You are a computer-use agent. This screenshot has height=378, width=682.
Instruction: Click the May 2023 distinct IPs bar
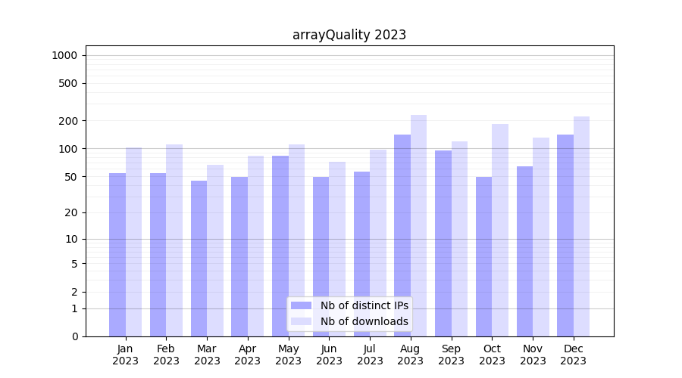coord(280,246)
